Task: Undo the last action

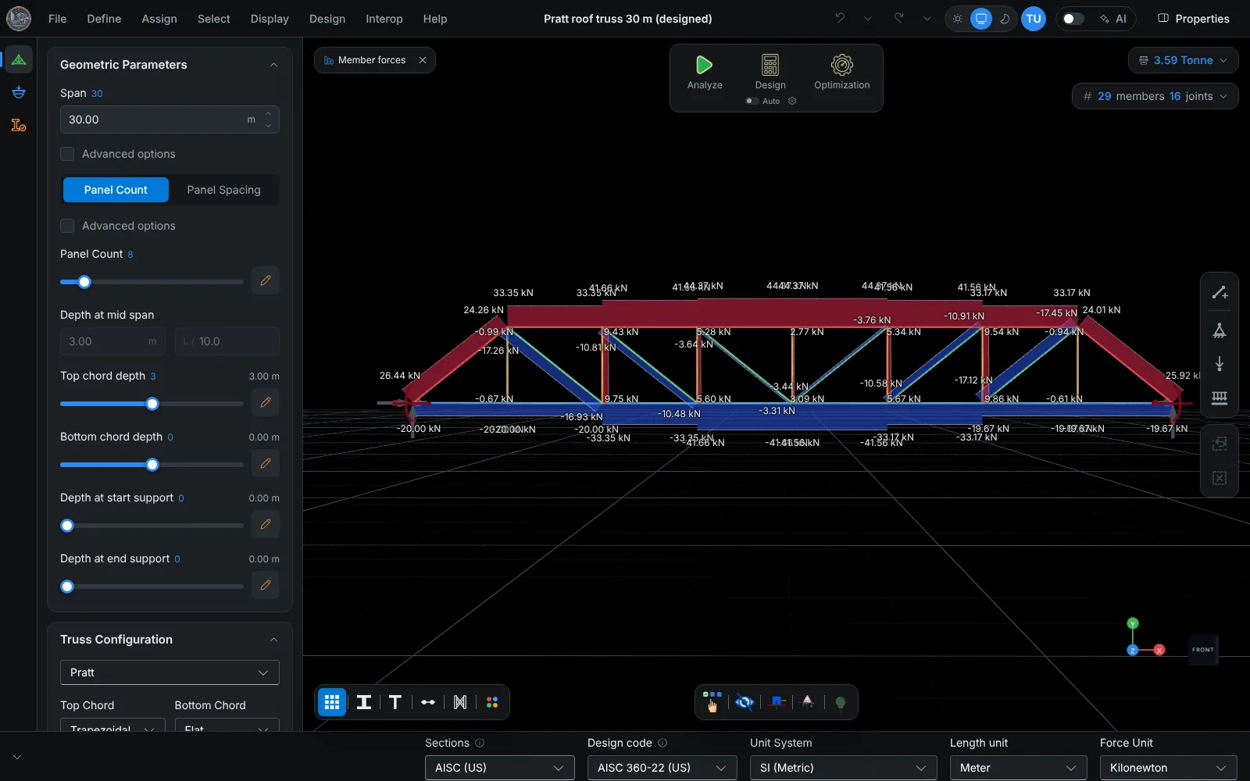Action: click(840, 18)
